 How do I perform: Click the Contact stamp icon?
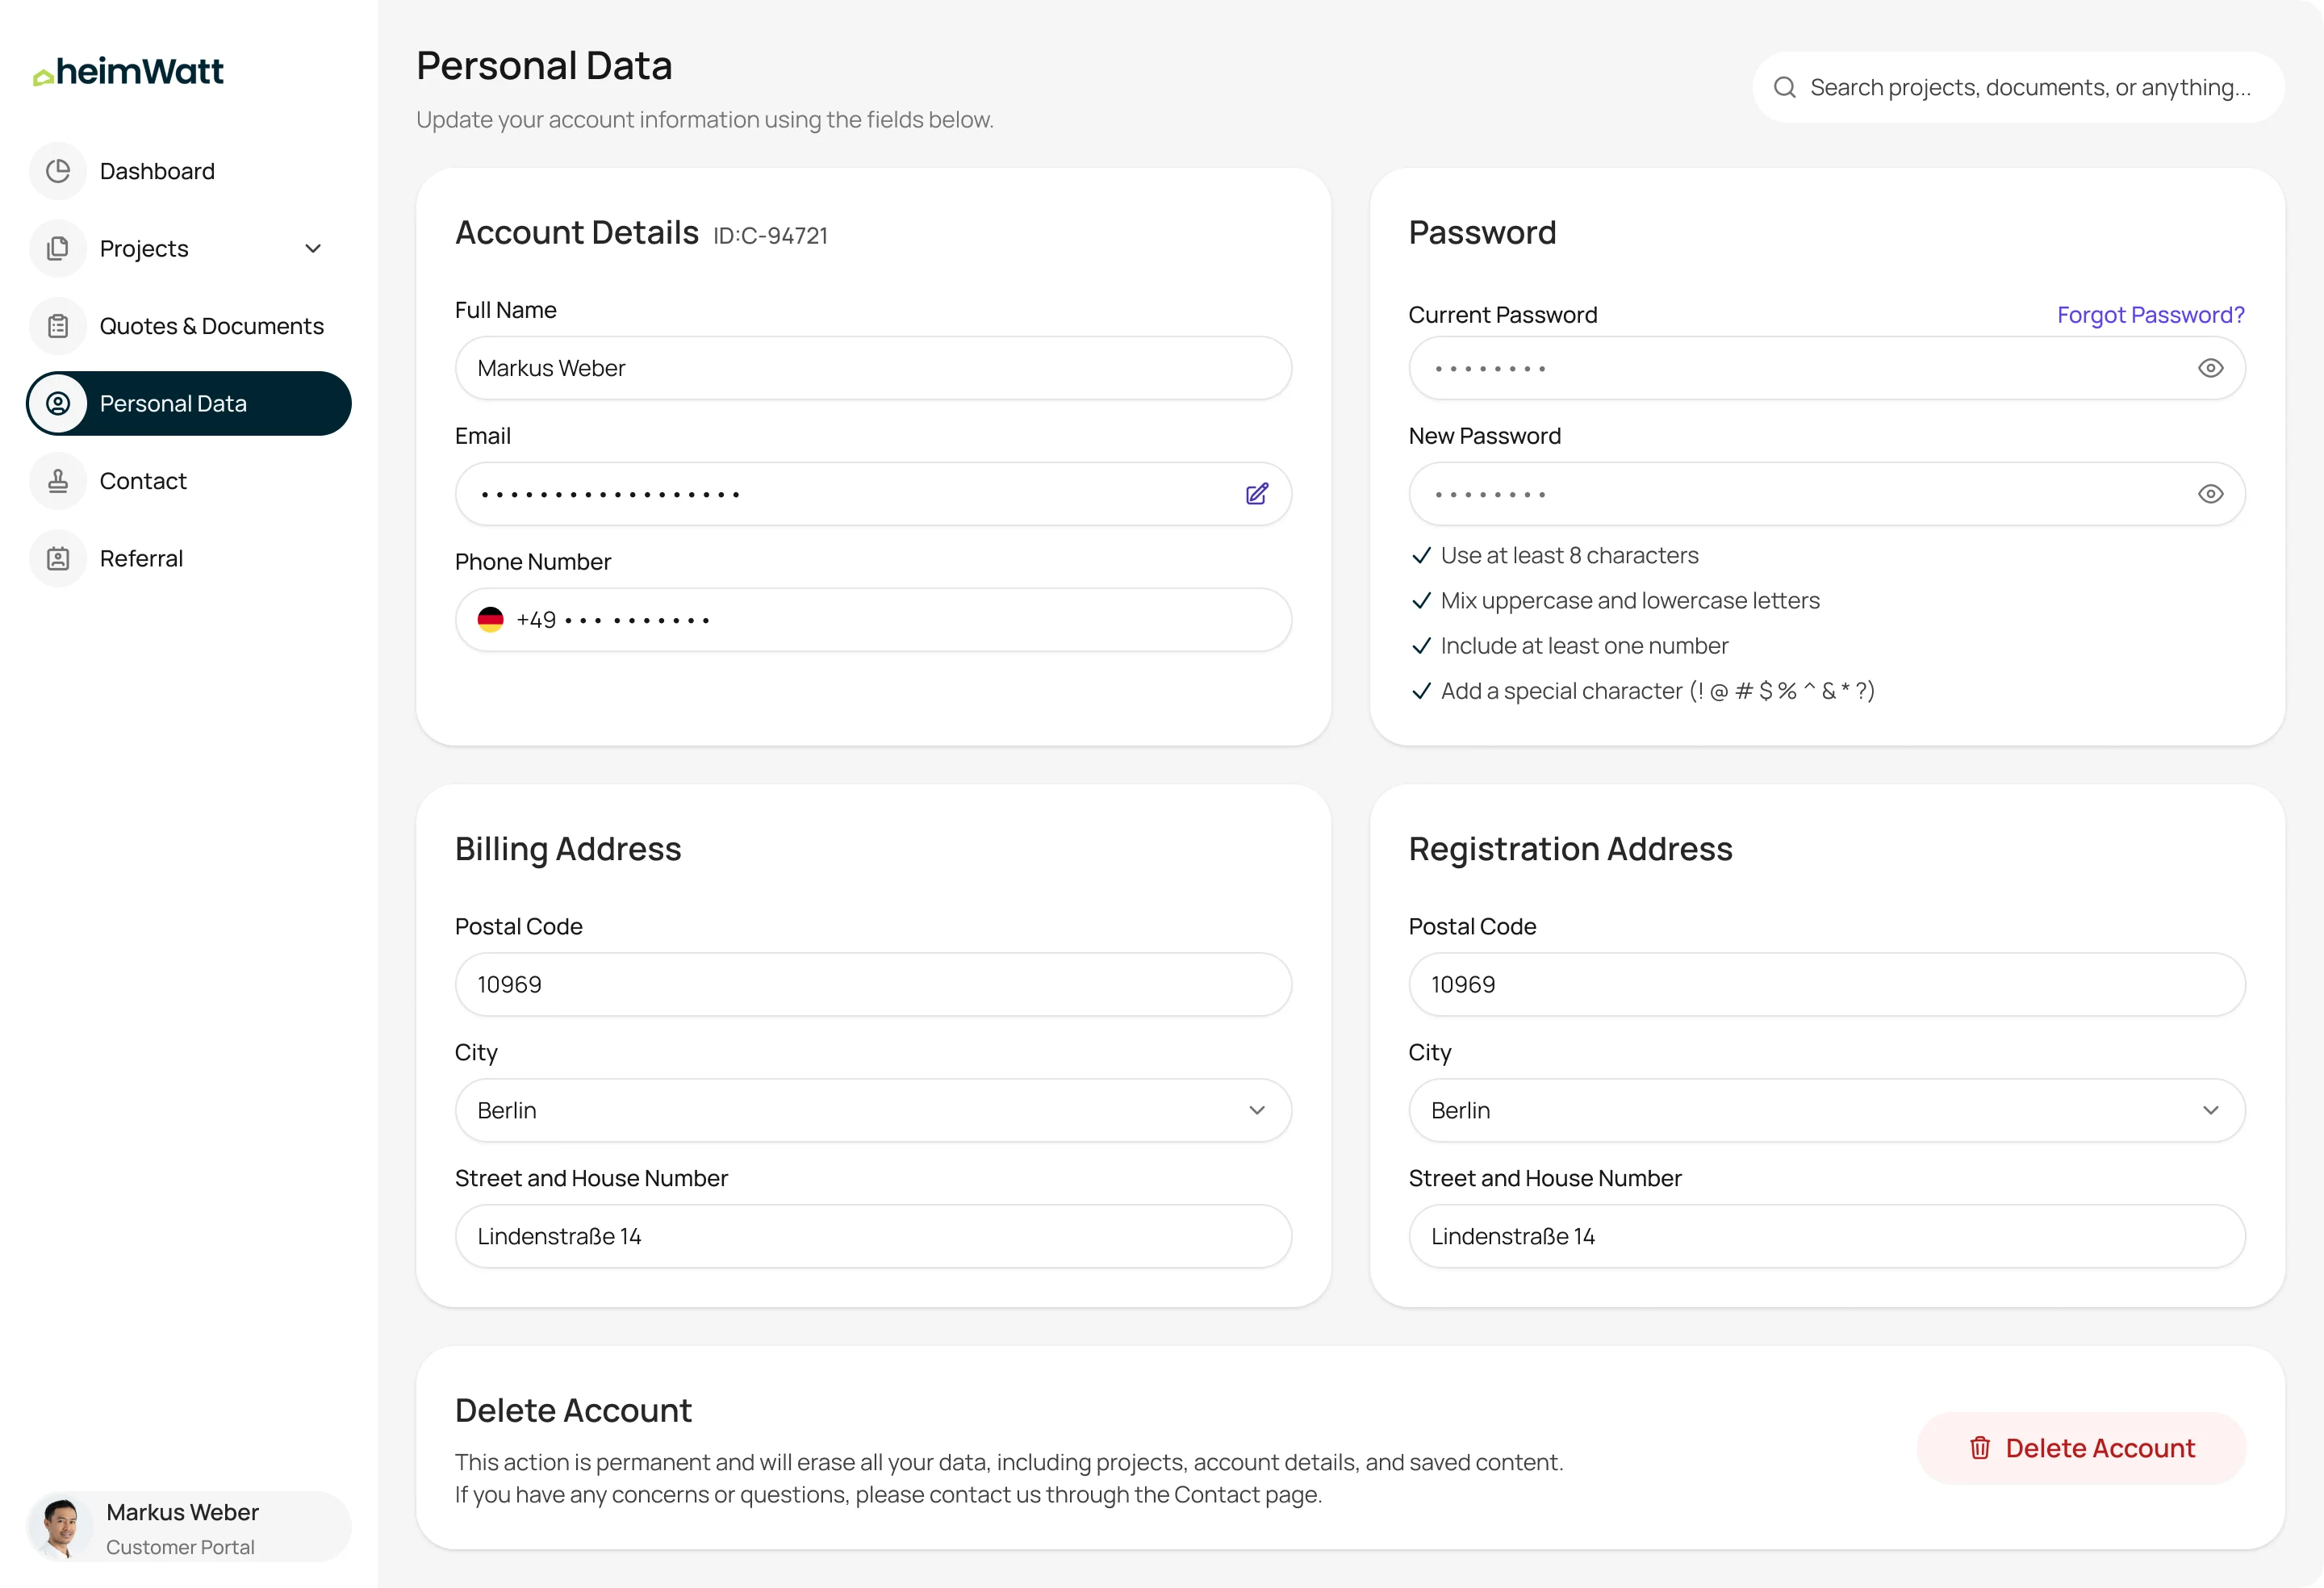tap(58, 481)
